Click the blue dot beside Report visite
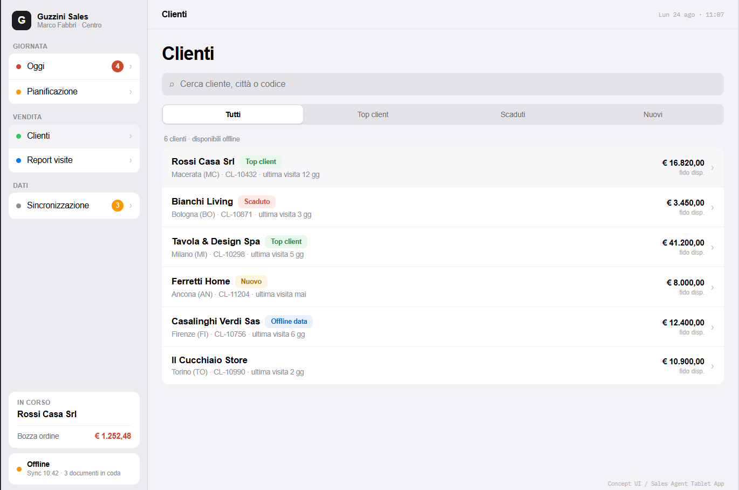This screenshot has height=490, width=739. (x=19, y=160)
